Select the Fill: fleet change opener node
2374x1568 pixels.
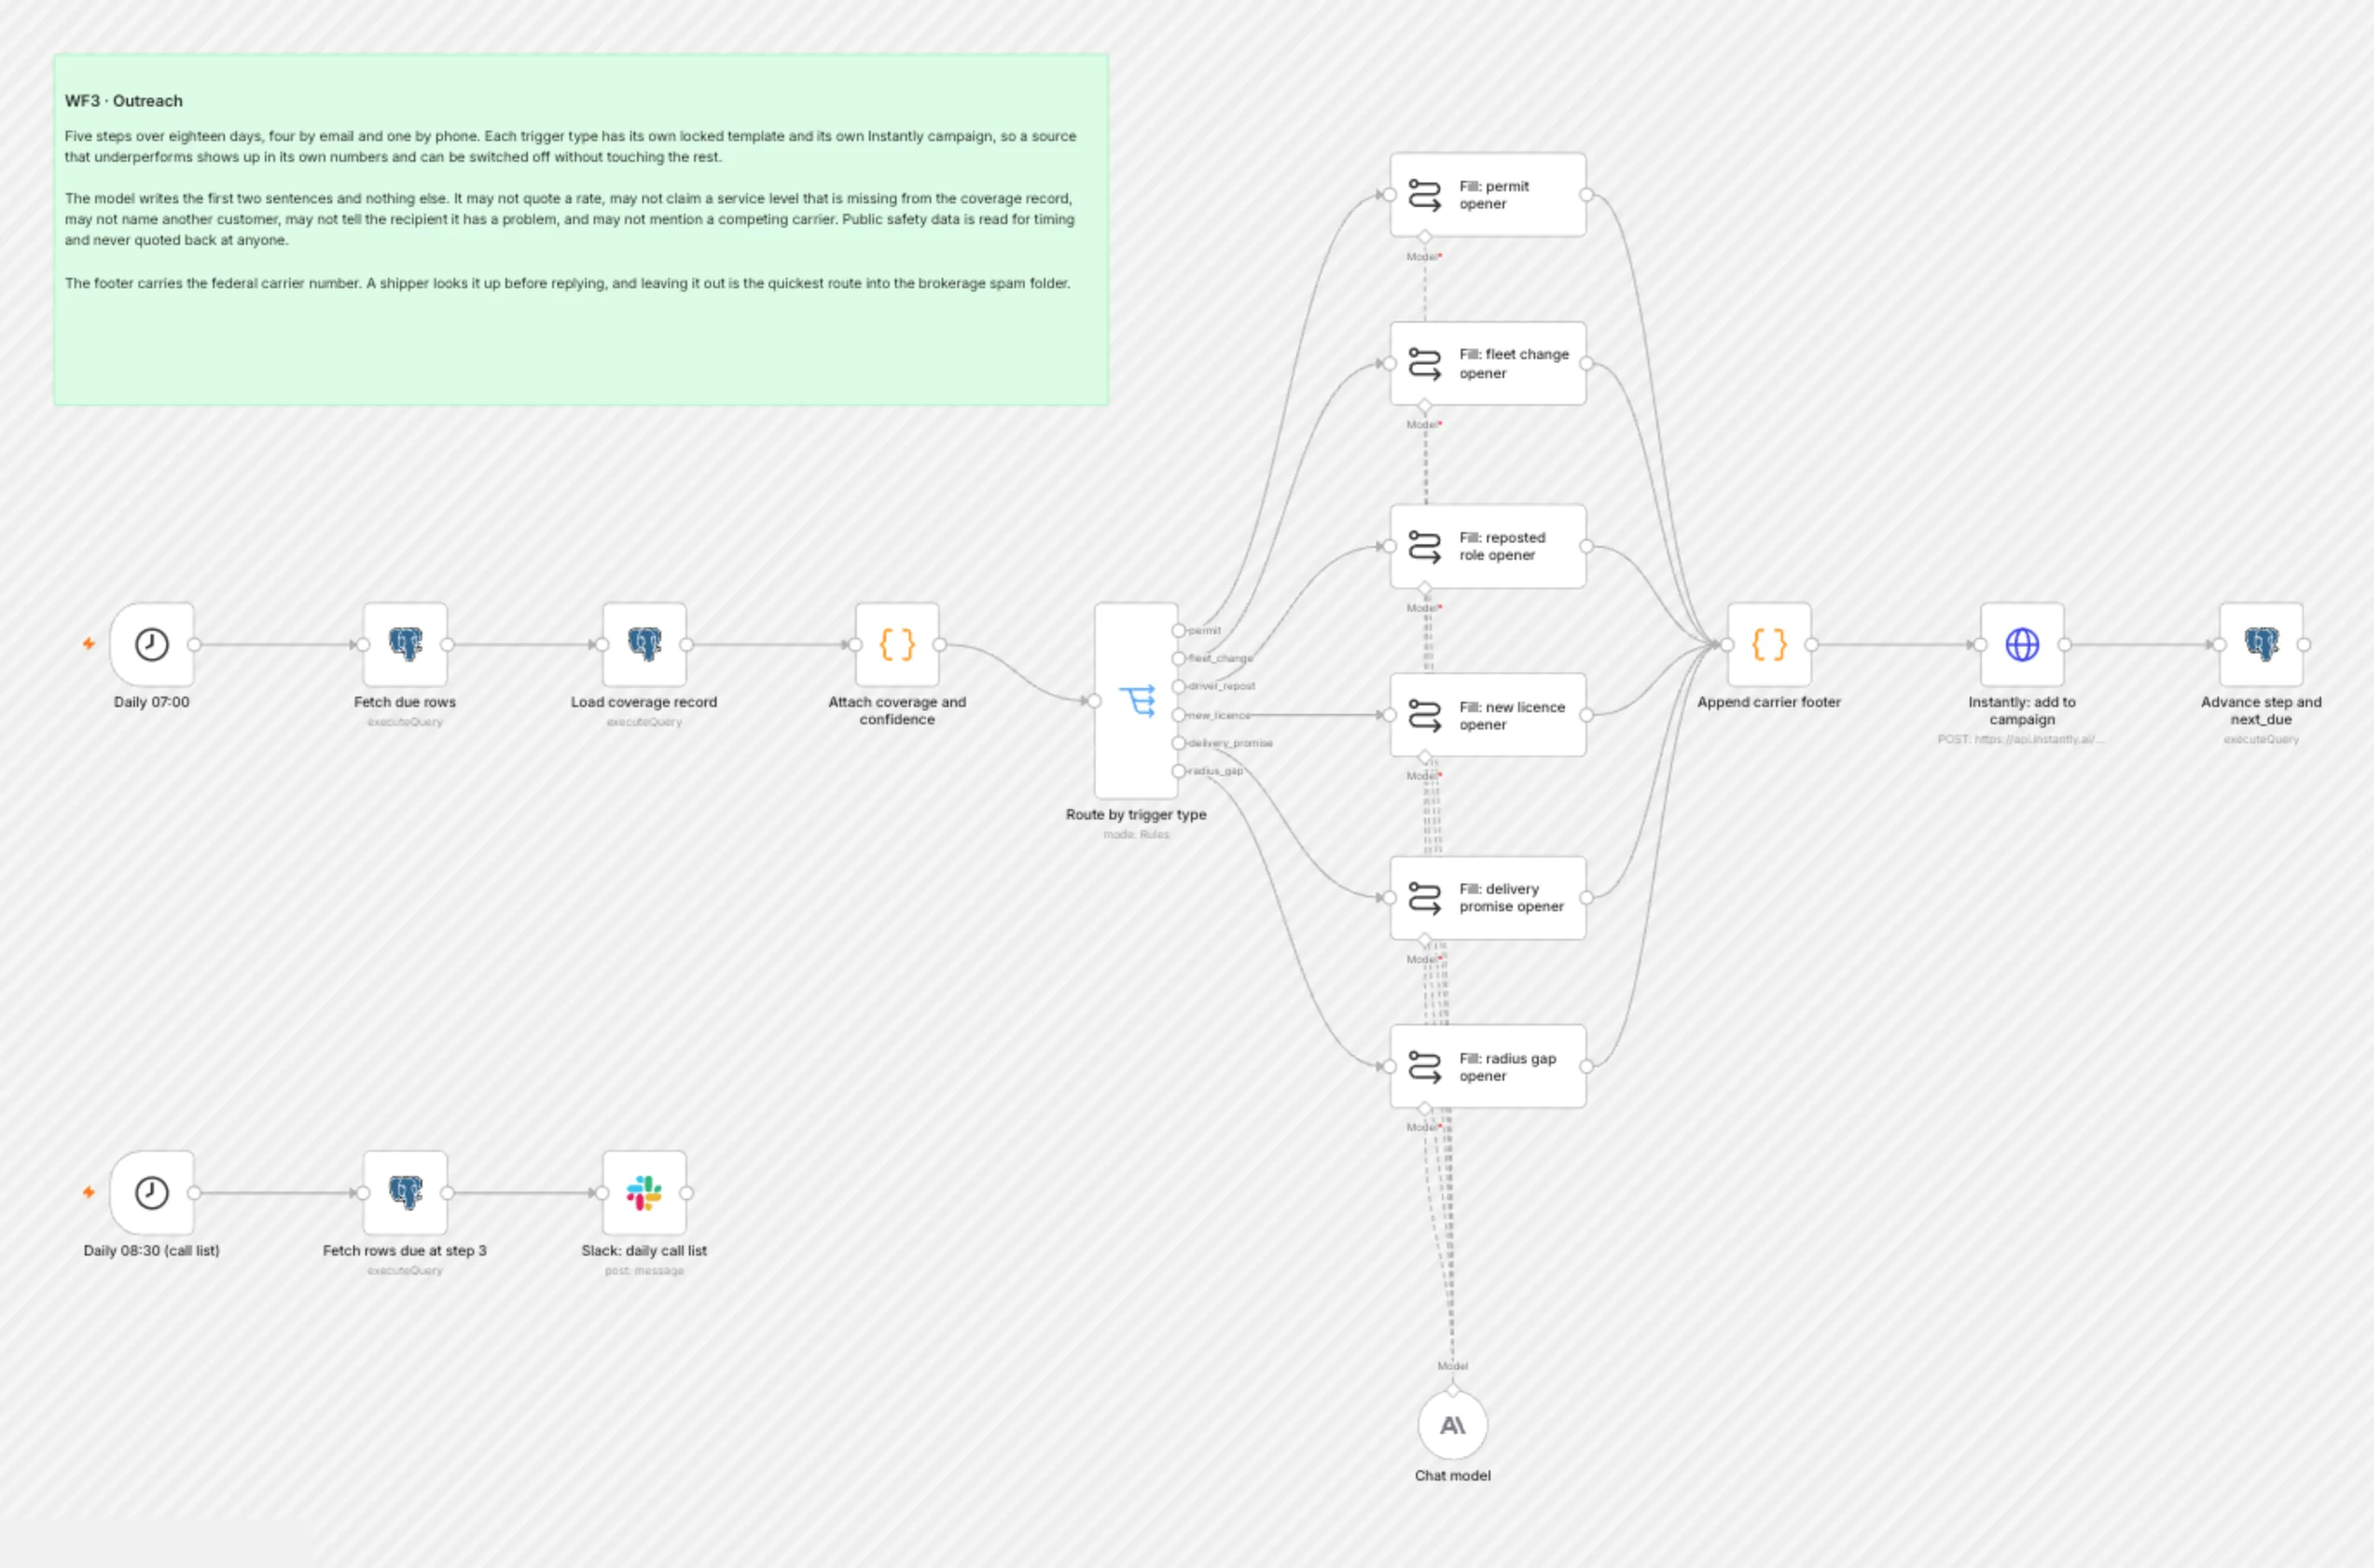(1488, 363)
